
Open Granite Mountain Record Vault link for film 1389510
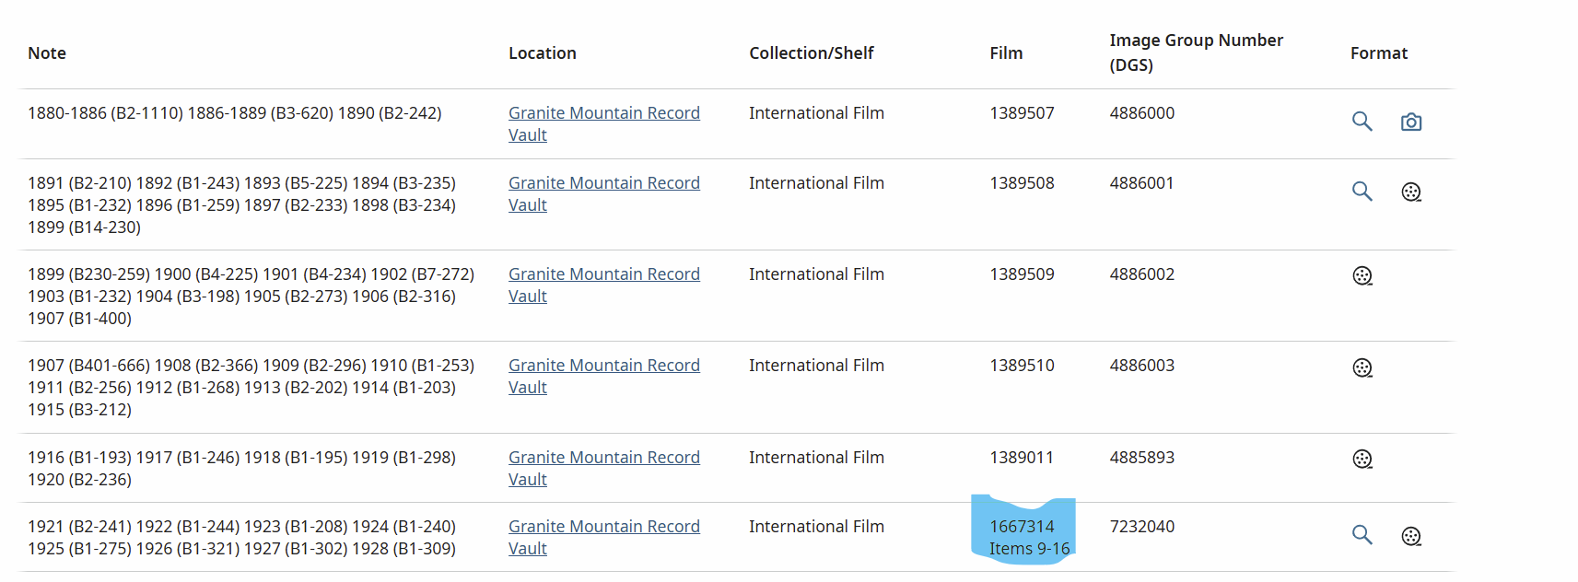[x=604, y=377]
